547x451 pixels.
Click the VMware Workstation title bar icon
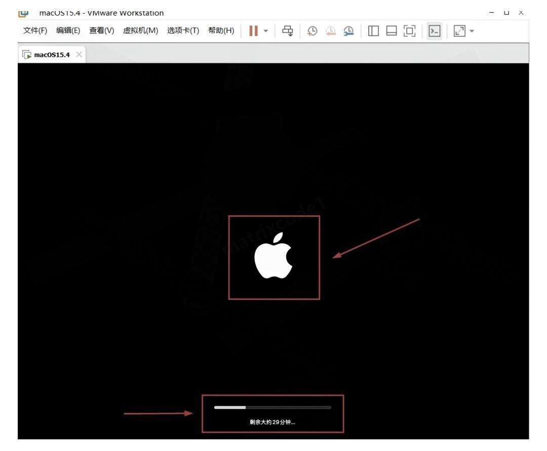(23, 13)
